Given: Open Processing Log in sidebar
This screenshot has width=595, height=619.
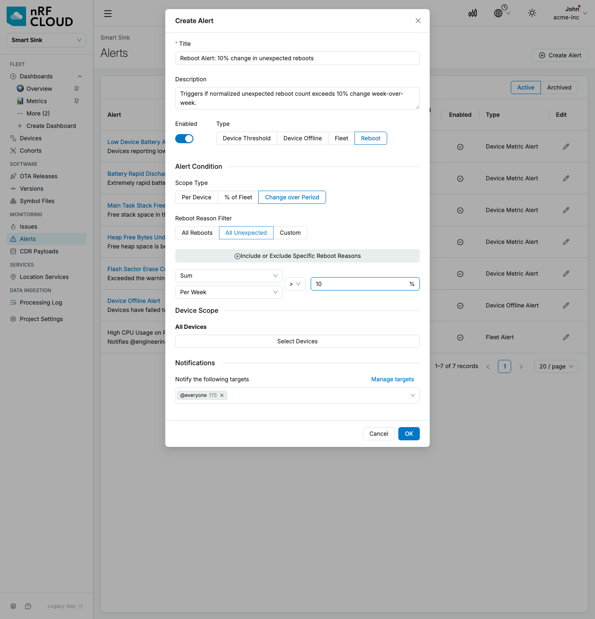Looking at the screenshot, I should 46,302.
